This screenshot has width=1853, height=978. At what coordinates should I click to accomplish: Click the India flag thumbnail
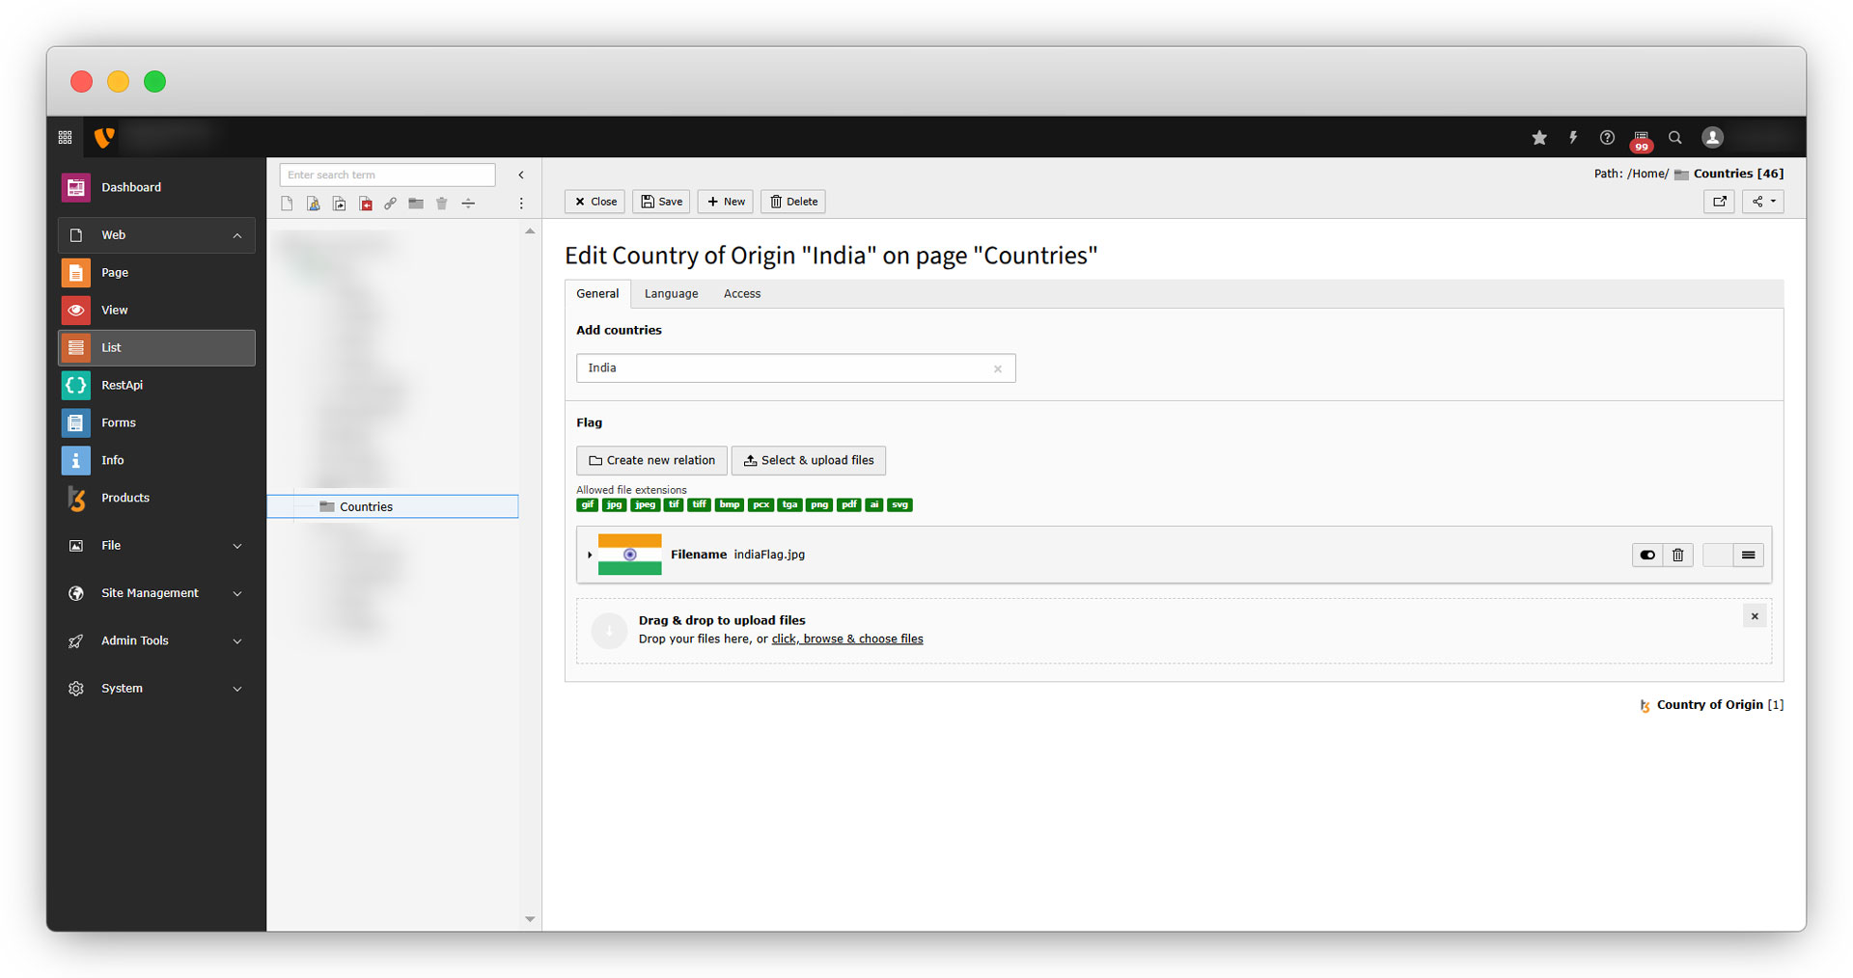coord(629,555)
